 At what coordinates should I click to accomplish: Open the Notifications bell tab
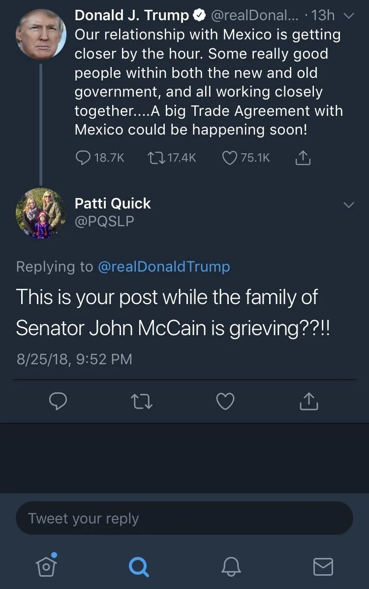click(231, 566)
